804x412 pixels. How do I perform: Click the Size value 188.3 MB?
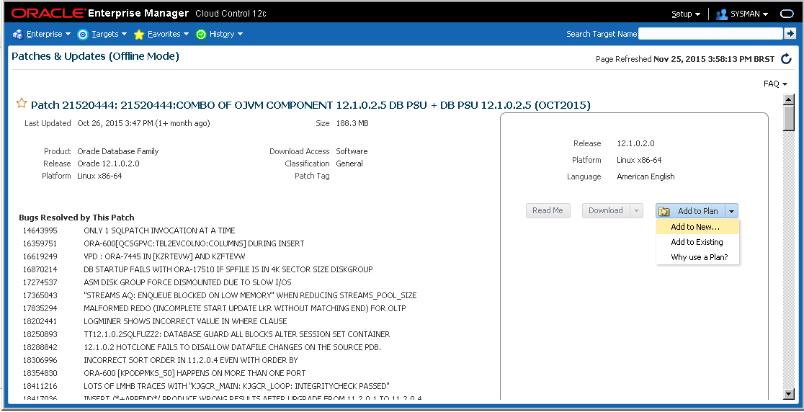tap(352, 123)
